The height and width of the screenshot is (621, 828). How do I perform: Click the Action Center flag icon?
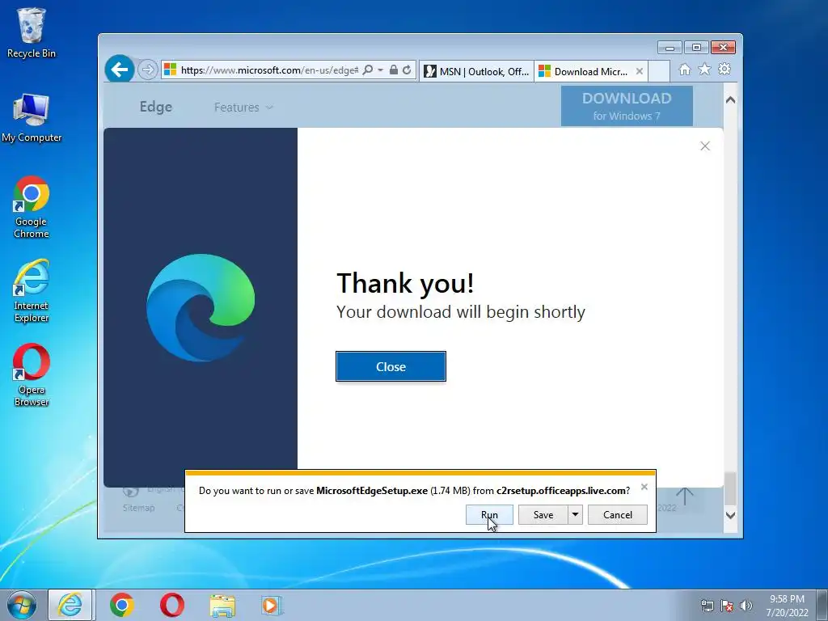tap(727, 606)
